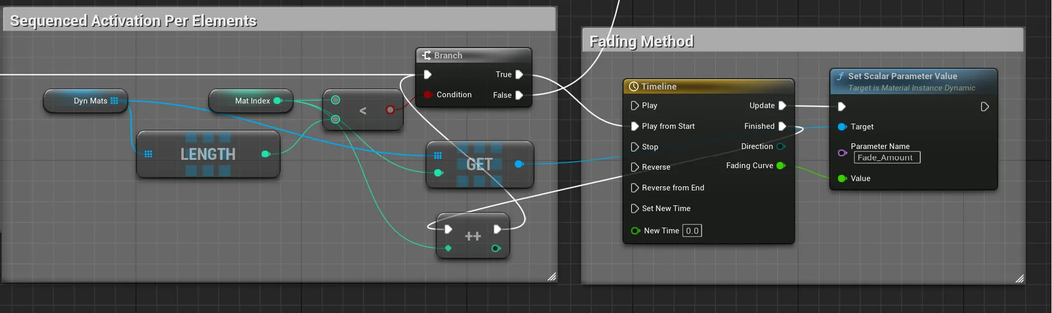
Task: Edit the New Time 0.0 value field
Action: (x=692, y=231)
